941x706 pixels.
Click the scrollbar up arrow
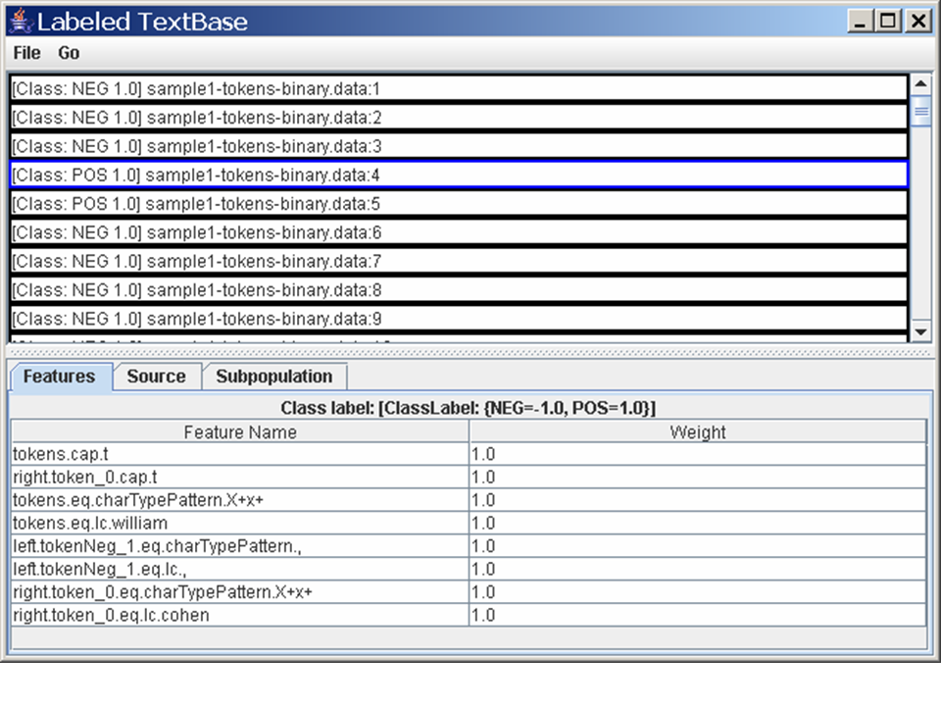tap(920, 82)
